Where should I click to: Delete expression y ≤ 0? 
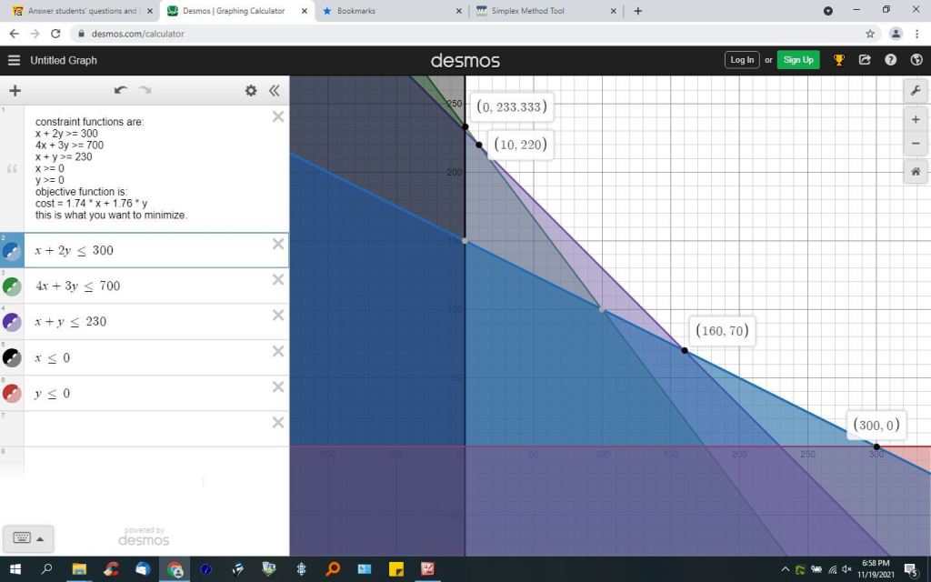coord(278,387)
